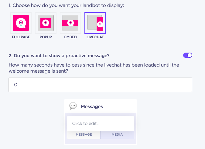Viewport: 205px width, 149px height.
Task: Click the speech bubble Messages icon
Action: click(73, 106)
